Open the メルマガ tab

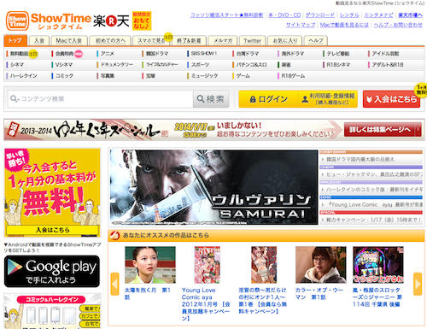pyautogui.click(x=223, y=41)
